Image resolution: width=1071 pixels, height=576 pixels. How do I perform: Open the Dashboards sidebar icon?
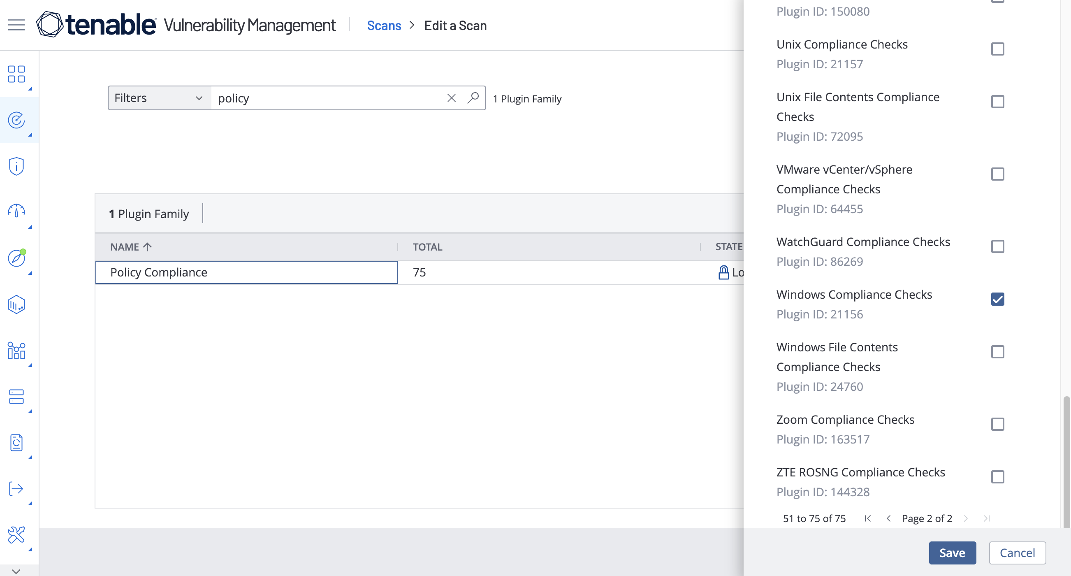16,74
